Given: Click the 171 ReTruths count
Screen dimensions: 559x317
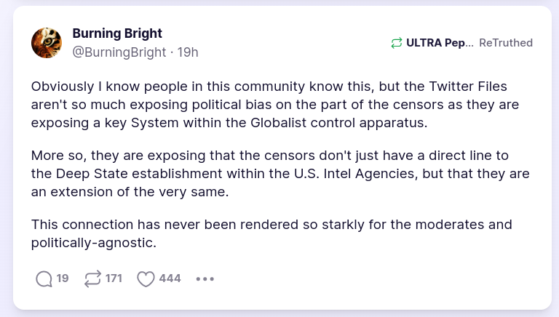Looking at the screenshot, I should 114,278.
